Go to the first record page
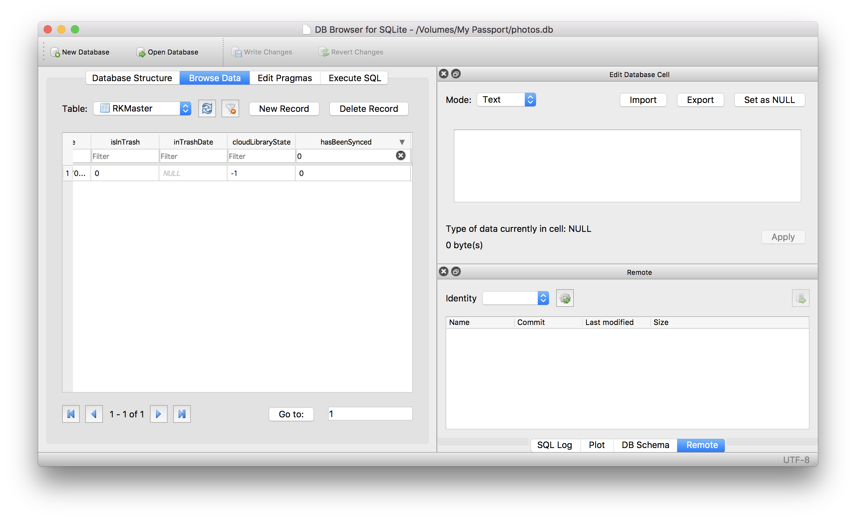Image resolution: width=856 pixels, height=521 pixels. point(71,414)
